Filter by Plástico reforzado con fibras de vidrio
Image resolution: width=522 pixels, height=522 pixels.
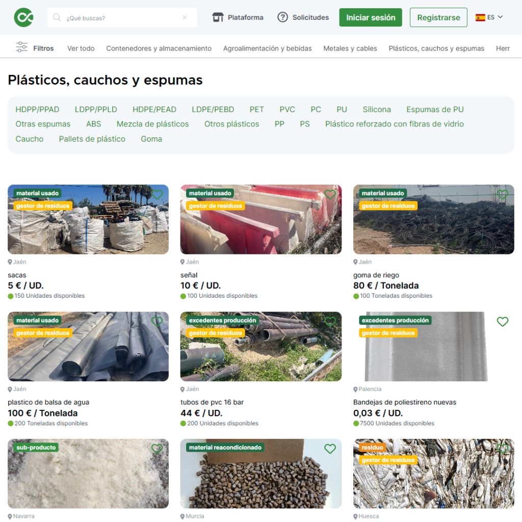point(395,124)
